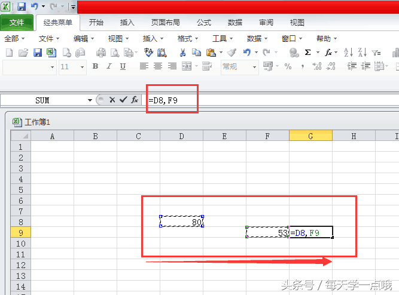Confirm formula entry with checkmark

[123, 100]
